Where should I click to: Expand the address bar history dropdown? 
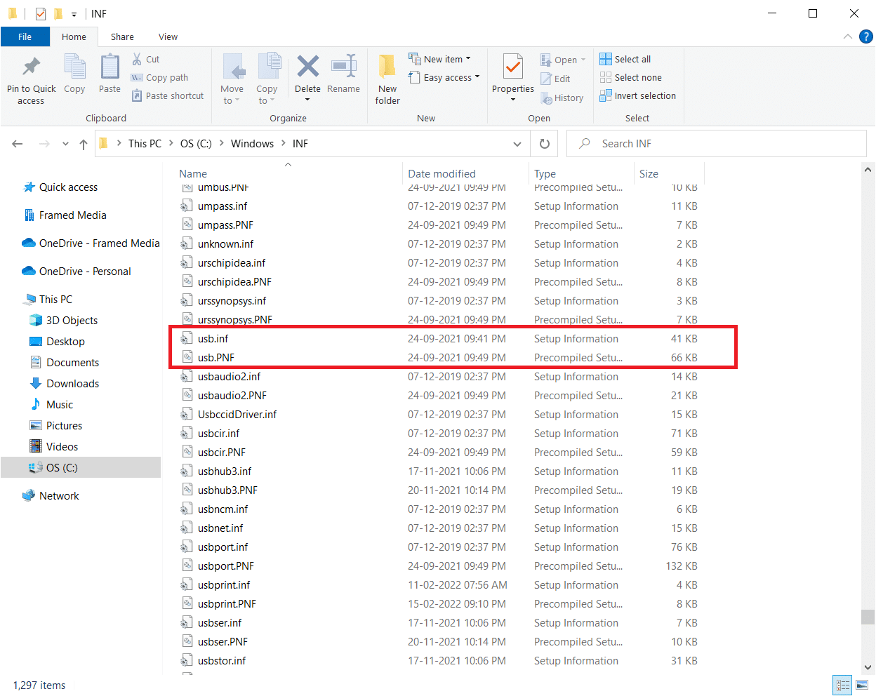(517, 144)
